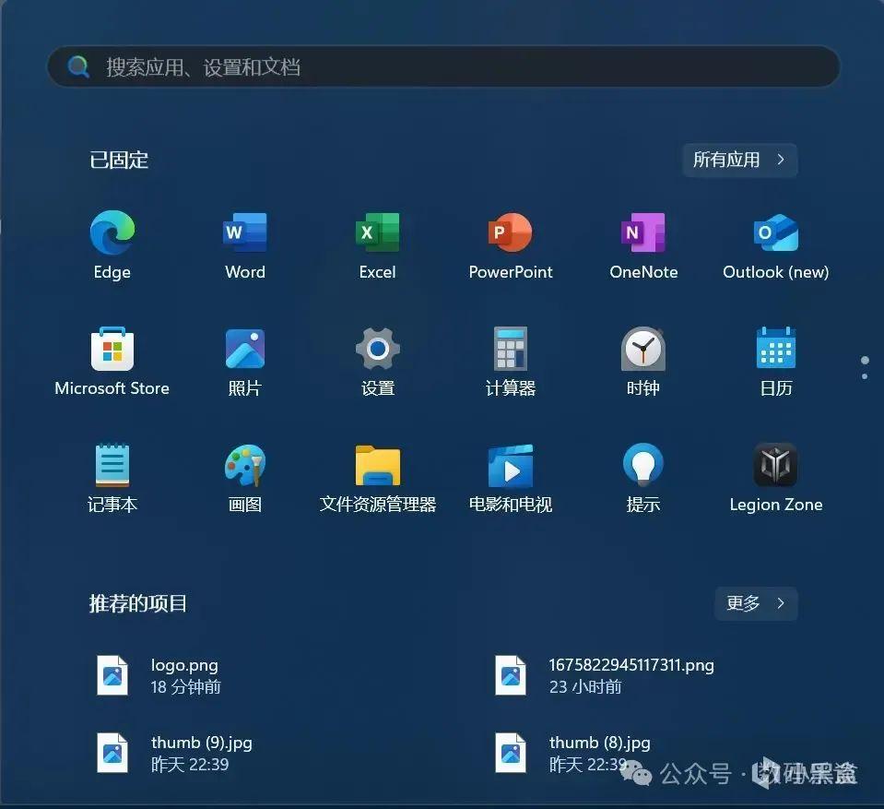
Task: Open the Edge browser icon
Action: [112, 232]
